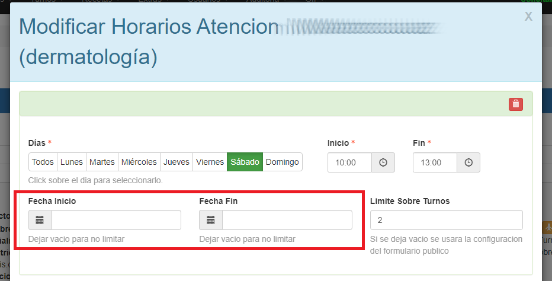Select Todos in the days selector

click(x=43, y=162)
